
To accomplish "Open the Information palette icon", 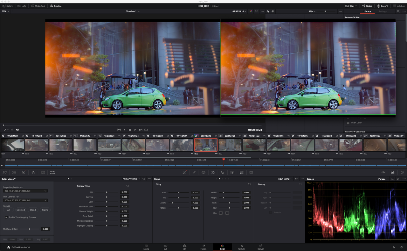I will tap(402, 172).
